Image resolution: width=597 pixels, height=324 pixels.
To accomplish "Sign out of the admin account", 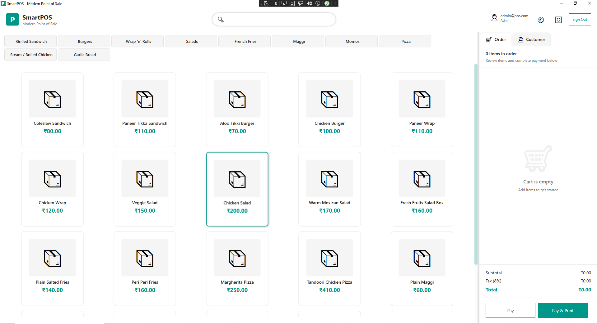I will click(x=580, y=20).
